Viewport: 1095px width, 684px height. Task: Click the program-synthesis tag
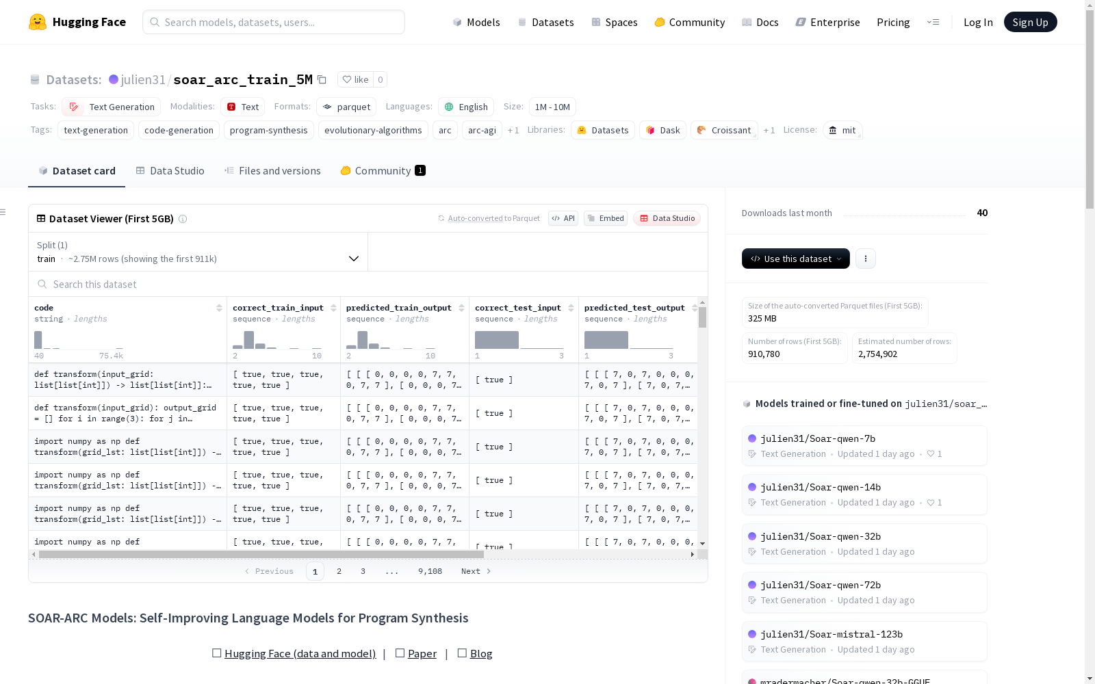269,130
